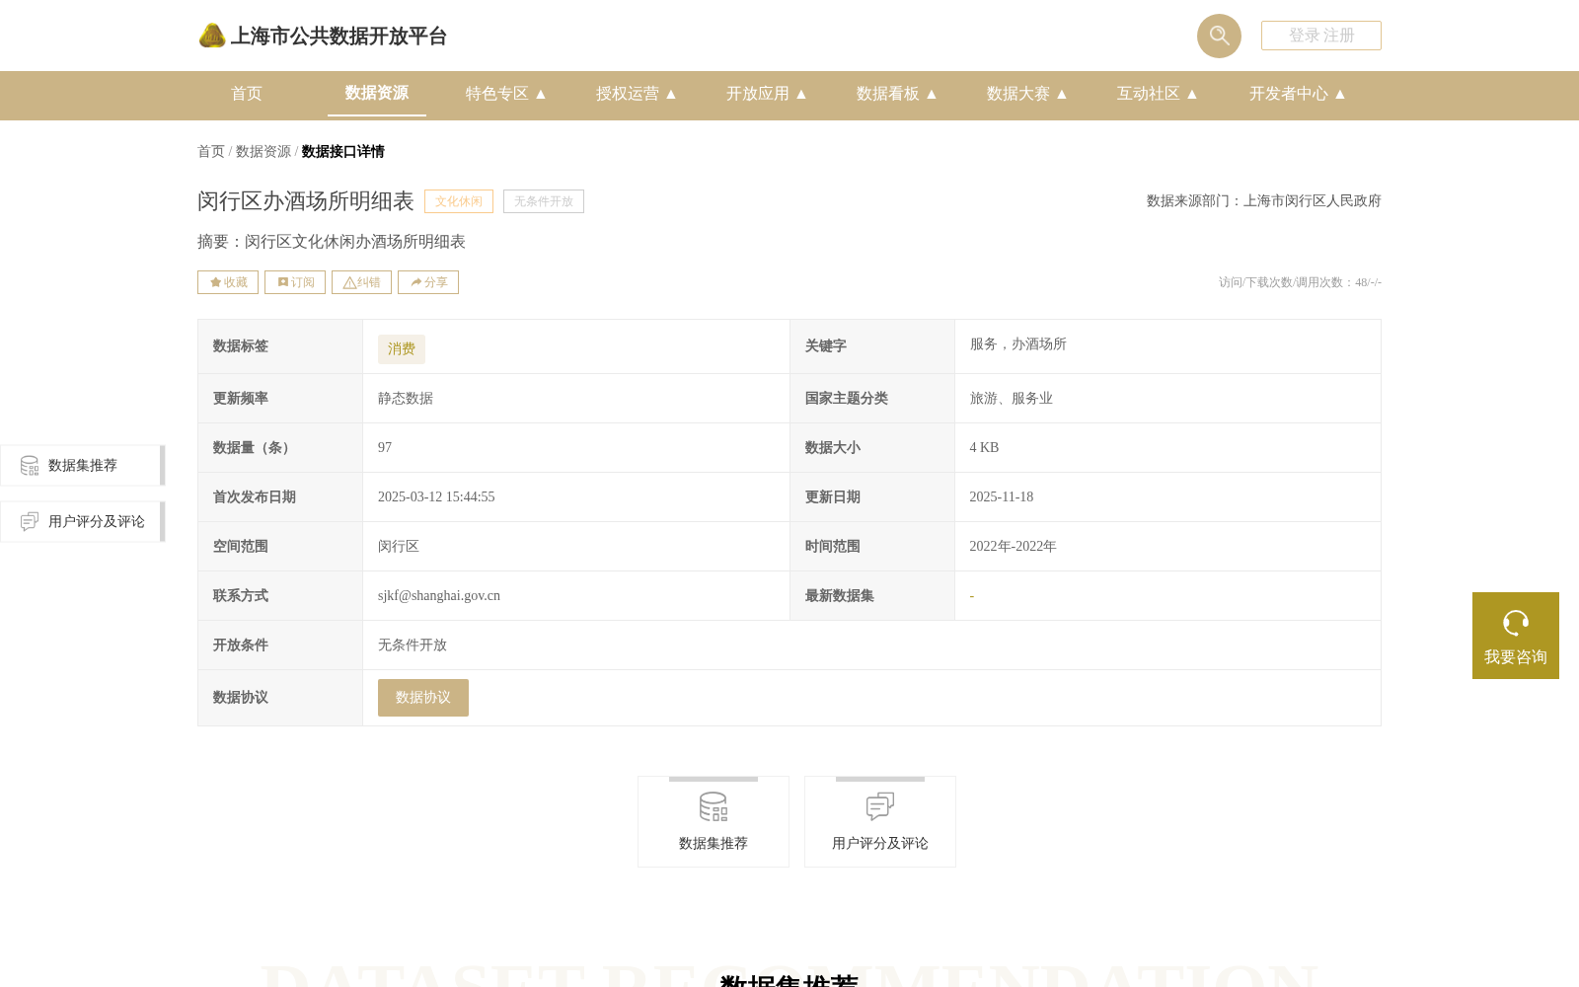Click 数据来源部门 上海市闵行区人民政府 text
The height and width of the screenshot is (987, 1579).
pyautogui.click(x=1264, y=201)
